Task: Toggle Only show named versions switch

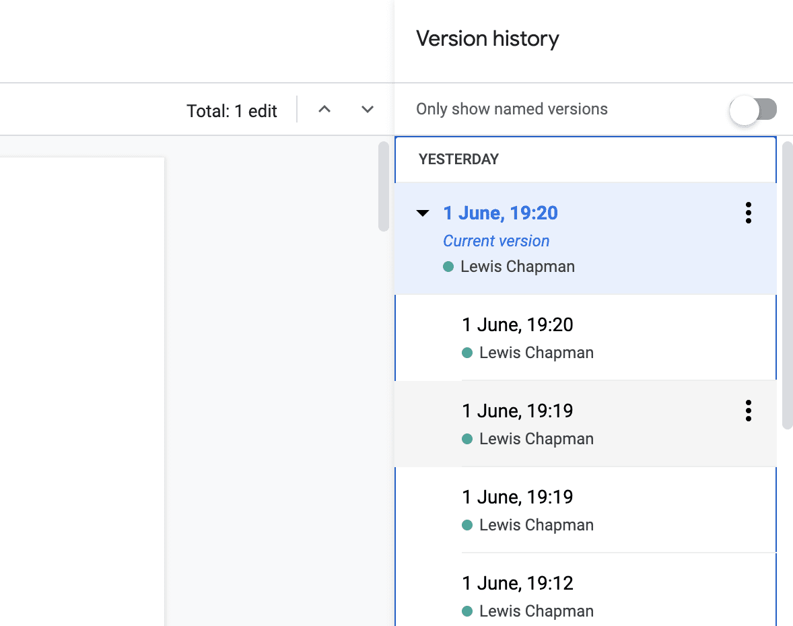Action: (x=753, y=110)
